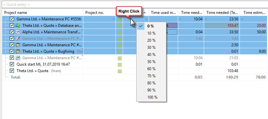Click the green priority bars in Quick start row
This screenshot has height=119, width=268.
tap(120, 65)
